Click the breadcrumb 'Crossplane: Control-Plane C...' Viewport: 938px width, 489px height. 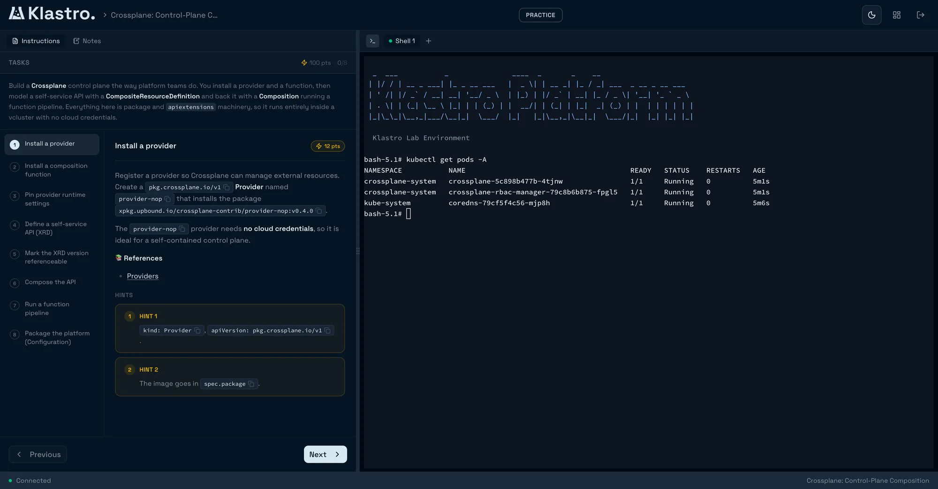(164, 15)
